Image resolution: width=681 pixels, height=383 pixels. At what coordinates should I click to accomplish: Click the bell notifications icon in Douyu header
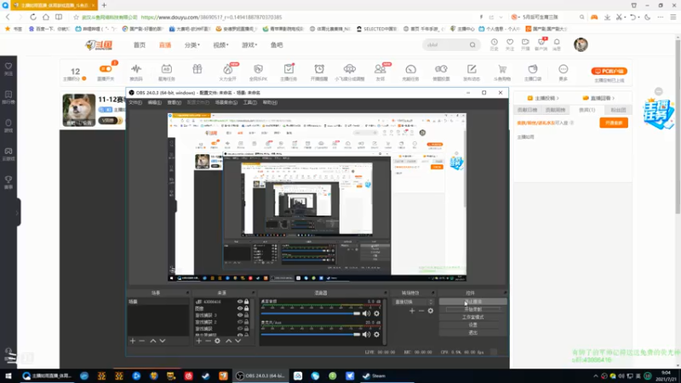click(x=557, y=42)
